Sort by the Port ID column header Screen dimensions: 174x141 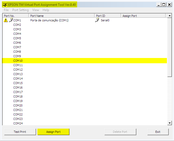pyautogui.click(x=107, y=16)
